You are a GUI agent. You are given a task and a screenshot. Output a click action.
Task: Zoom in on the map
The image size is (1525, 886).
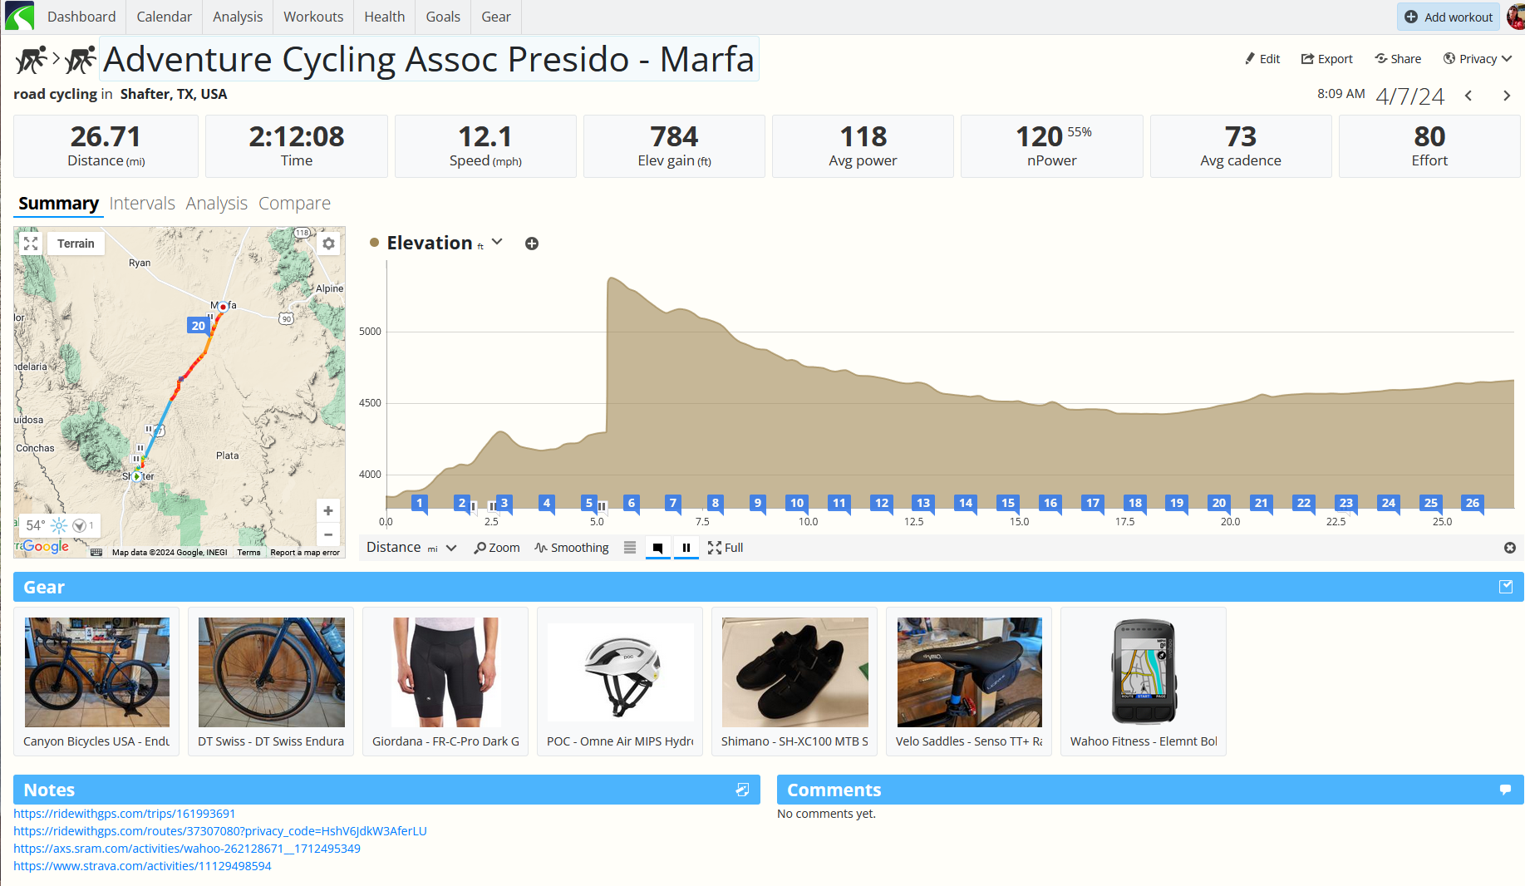[328, 511]
